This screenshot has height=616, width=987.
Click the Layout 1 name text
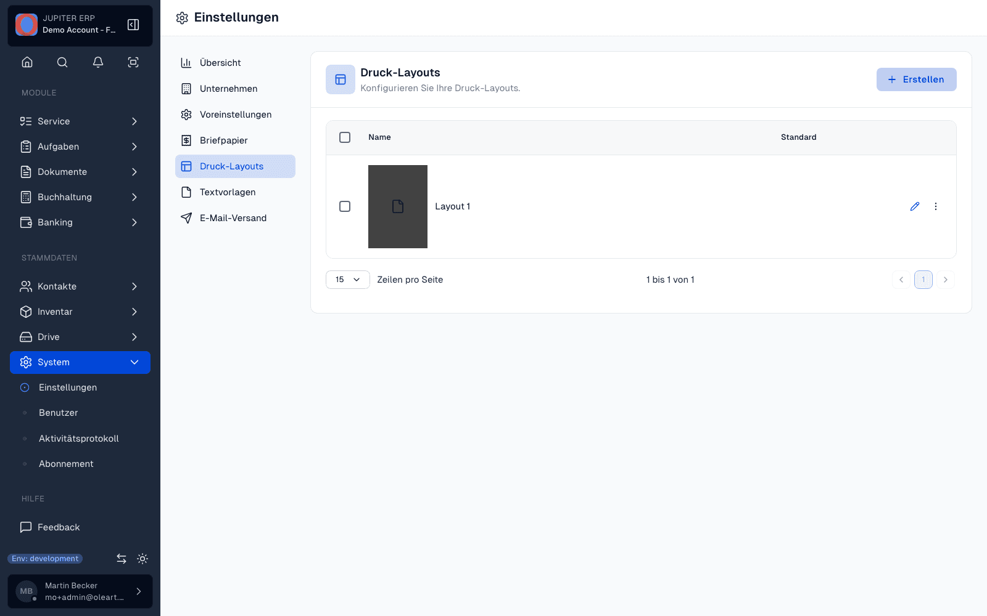point(453,206)
